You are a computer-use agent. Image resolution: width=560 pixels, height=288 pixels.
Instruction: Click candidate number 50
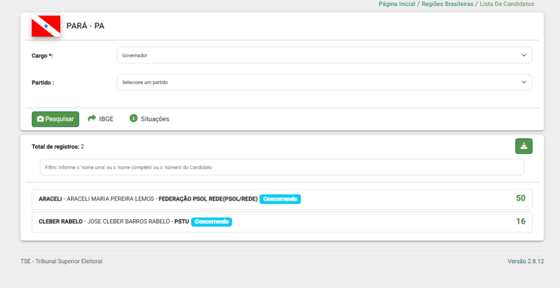[x=521, y=198]
